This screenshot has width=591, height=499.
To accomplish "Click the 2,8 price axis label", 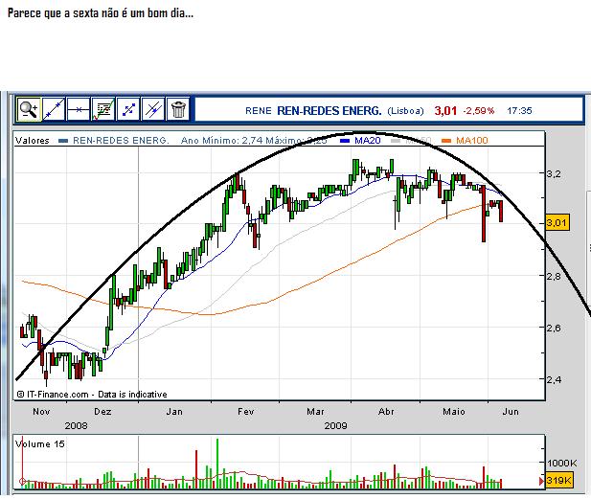I will (554, 276).
